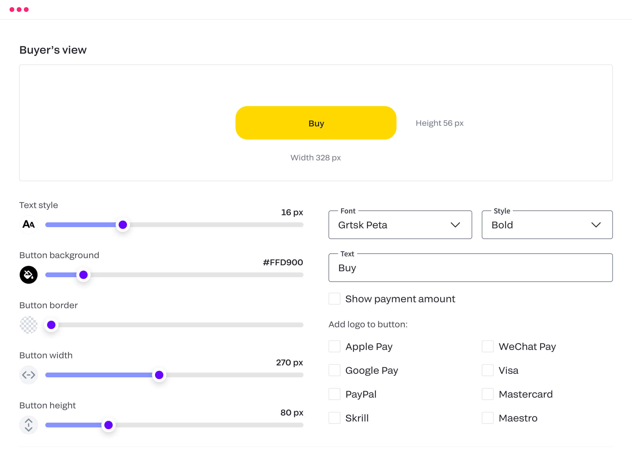Click the transparent checkered border swatch
The width and height of the screenshot is (632, 459).
coord(29,325)
